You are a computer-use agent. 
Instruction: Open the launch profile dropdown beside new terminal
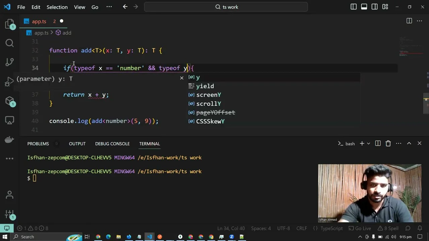369,144
